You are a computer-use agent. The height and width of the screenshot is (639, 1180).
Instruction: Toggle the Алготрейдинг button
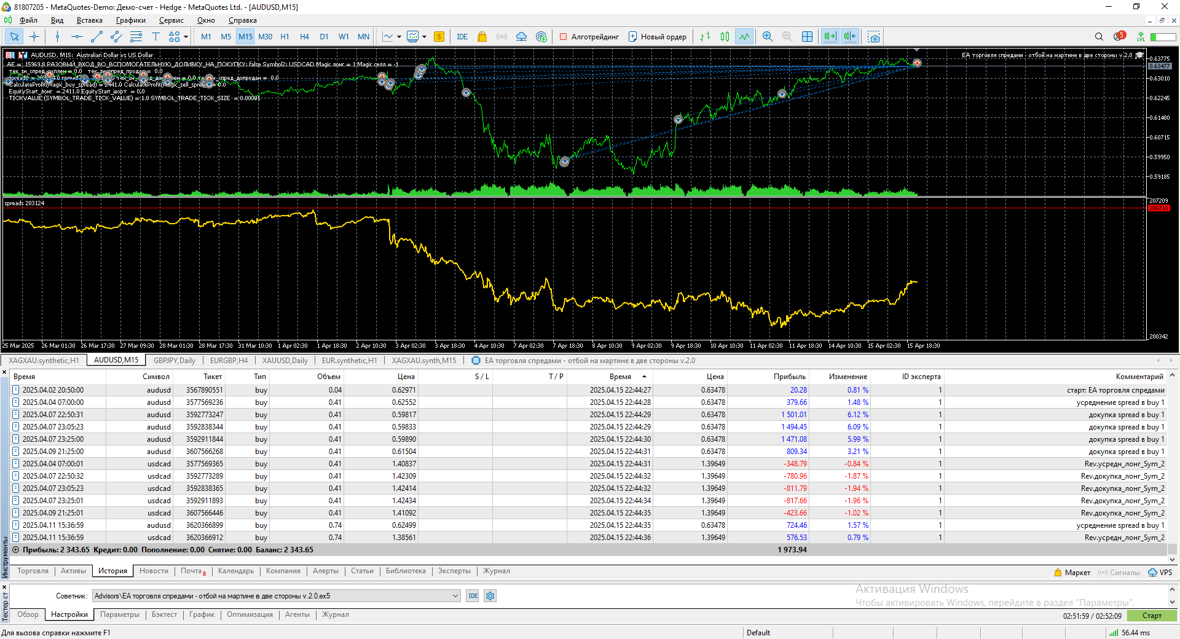click(x=589, y=37)
